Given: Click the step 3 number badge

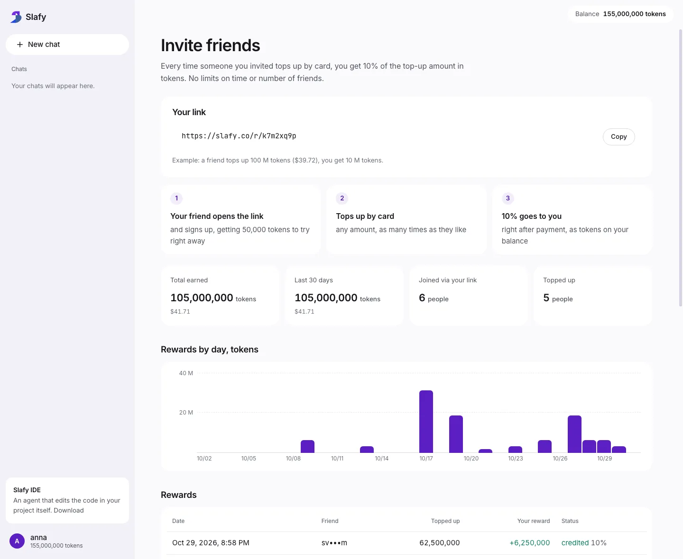Looking at the screenshot, I should pyautogui.click(x=508, y=198).
